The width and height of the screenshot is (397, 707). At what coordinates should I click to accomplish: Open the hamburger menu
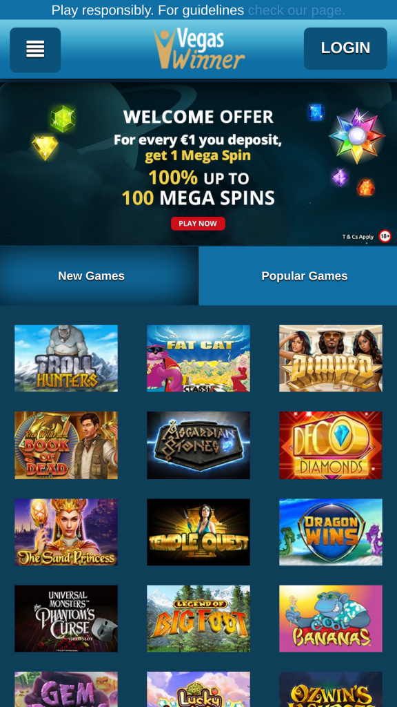(35, 50)
